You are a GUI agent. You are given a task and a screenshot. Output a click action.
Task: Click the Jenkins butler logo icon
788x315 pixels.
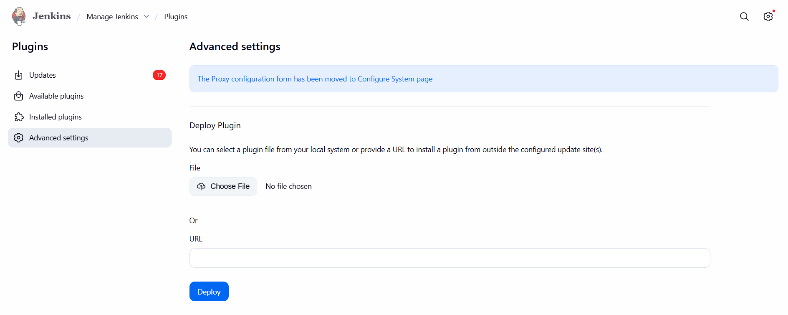pos(19,16)
